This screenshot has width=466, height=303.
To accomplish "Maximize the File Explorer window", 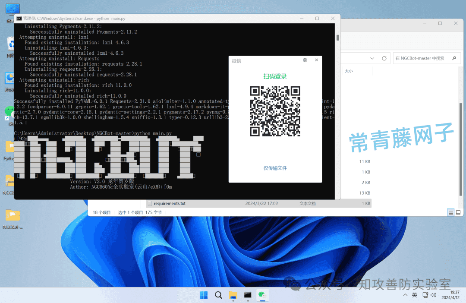I will point(440,23).
